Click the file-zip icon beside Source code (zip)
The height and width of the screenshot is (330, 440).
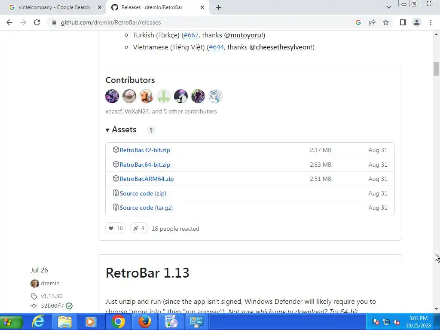116,193
